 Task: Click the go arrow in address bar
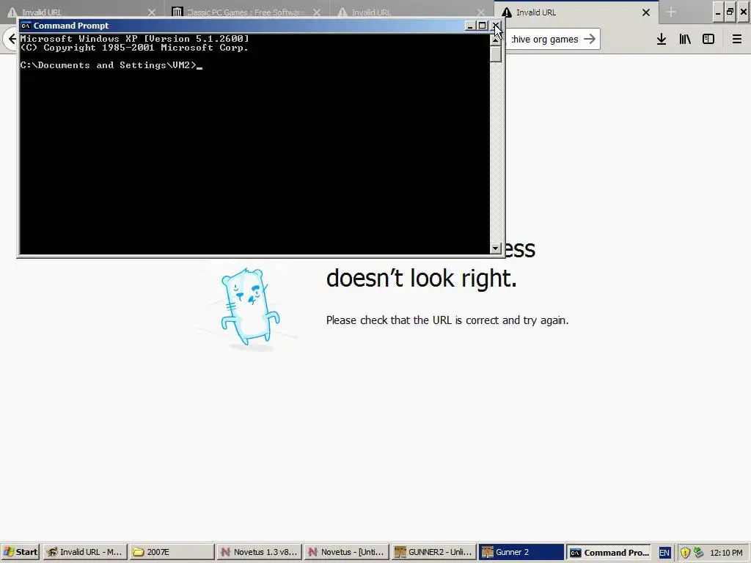(x=590, y=40)
